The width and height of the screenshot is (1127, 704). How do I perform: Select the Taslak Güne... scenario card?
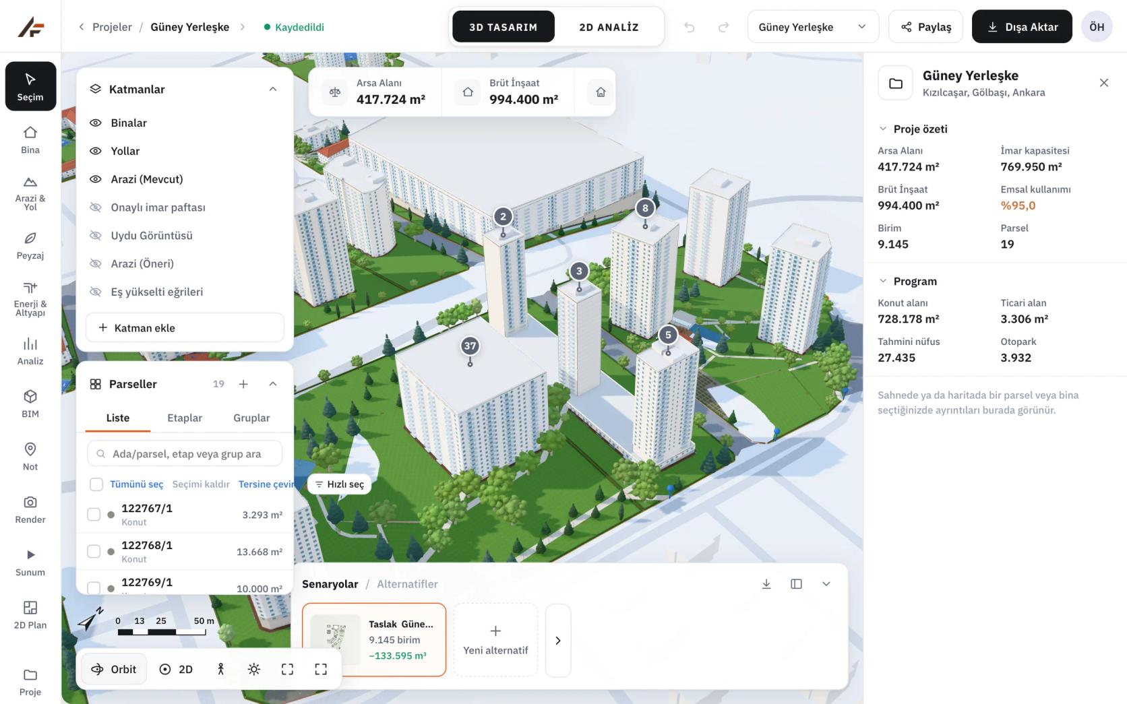click(374, 640)
